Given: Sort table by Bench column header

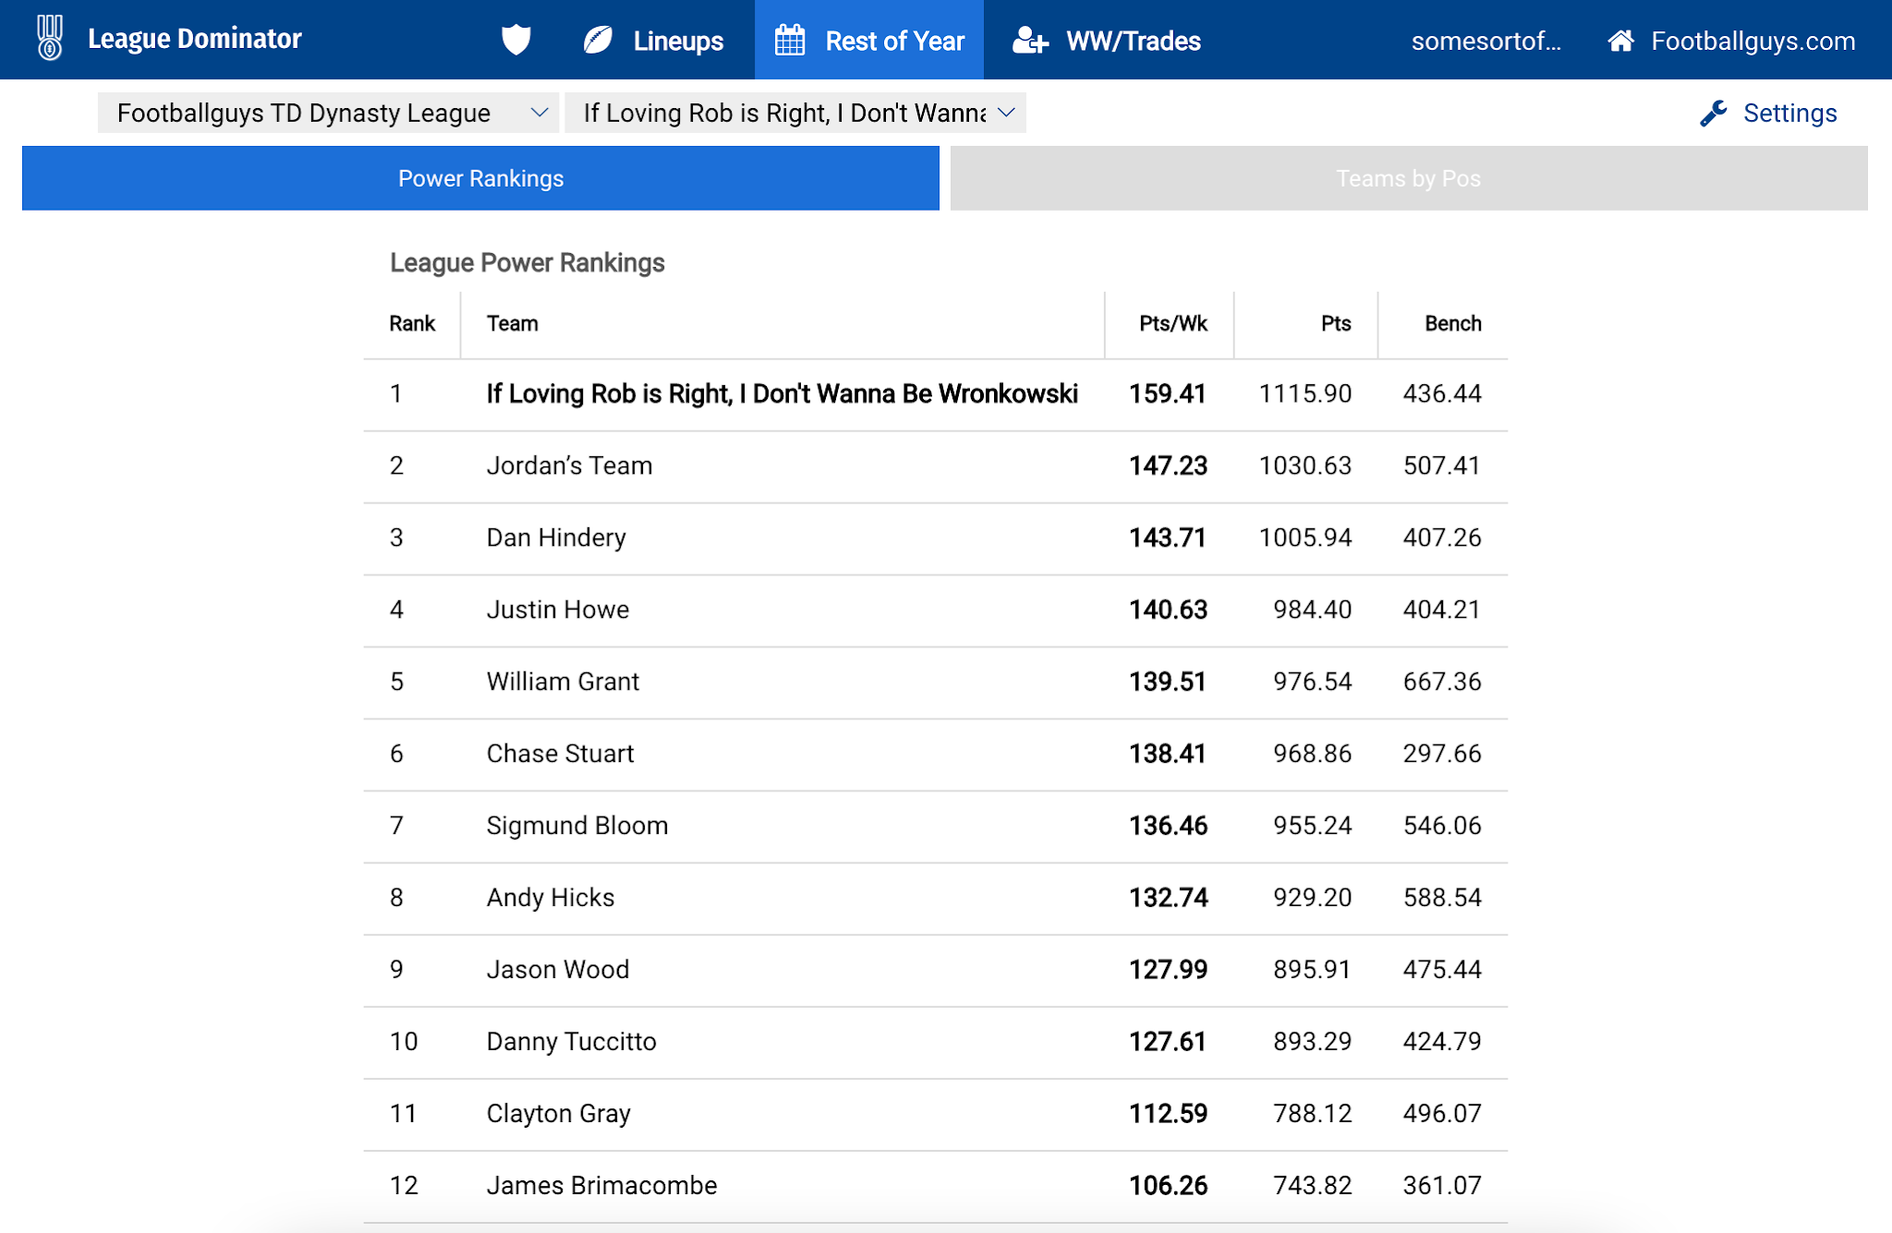Looking at the screenshot, I should [1452, 323].
